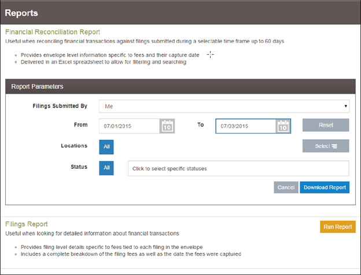Toggle the Locations All button

(x=106, y=147)
